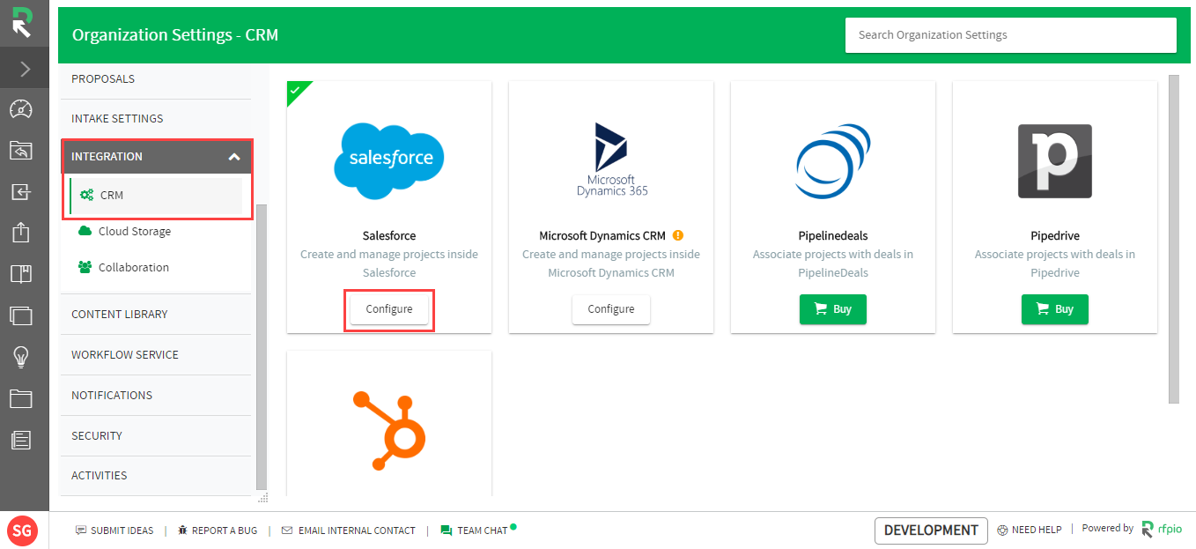Screen dimensions: 1196x549
Task: Click the Cloud Storage cloud icon
Action: [85, 231]
